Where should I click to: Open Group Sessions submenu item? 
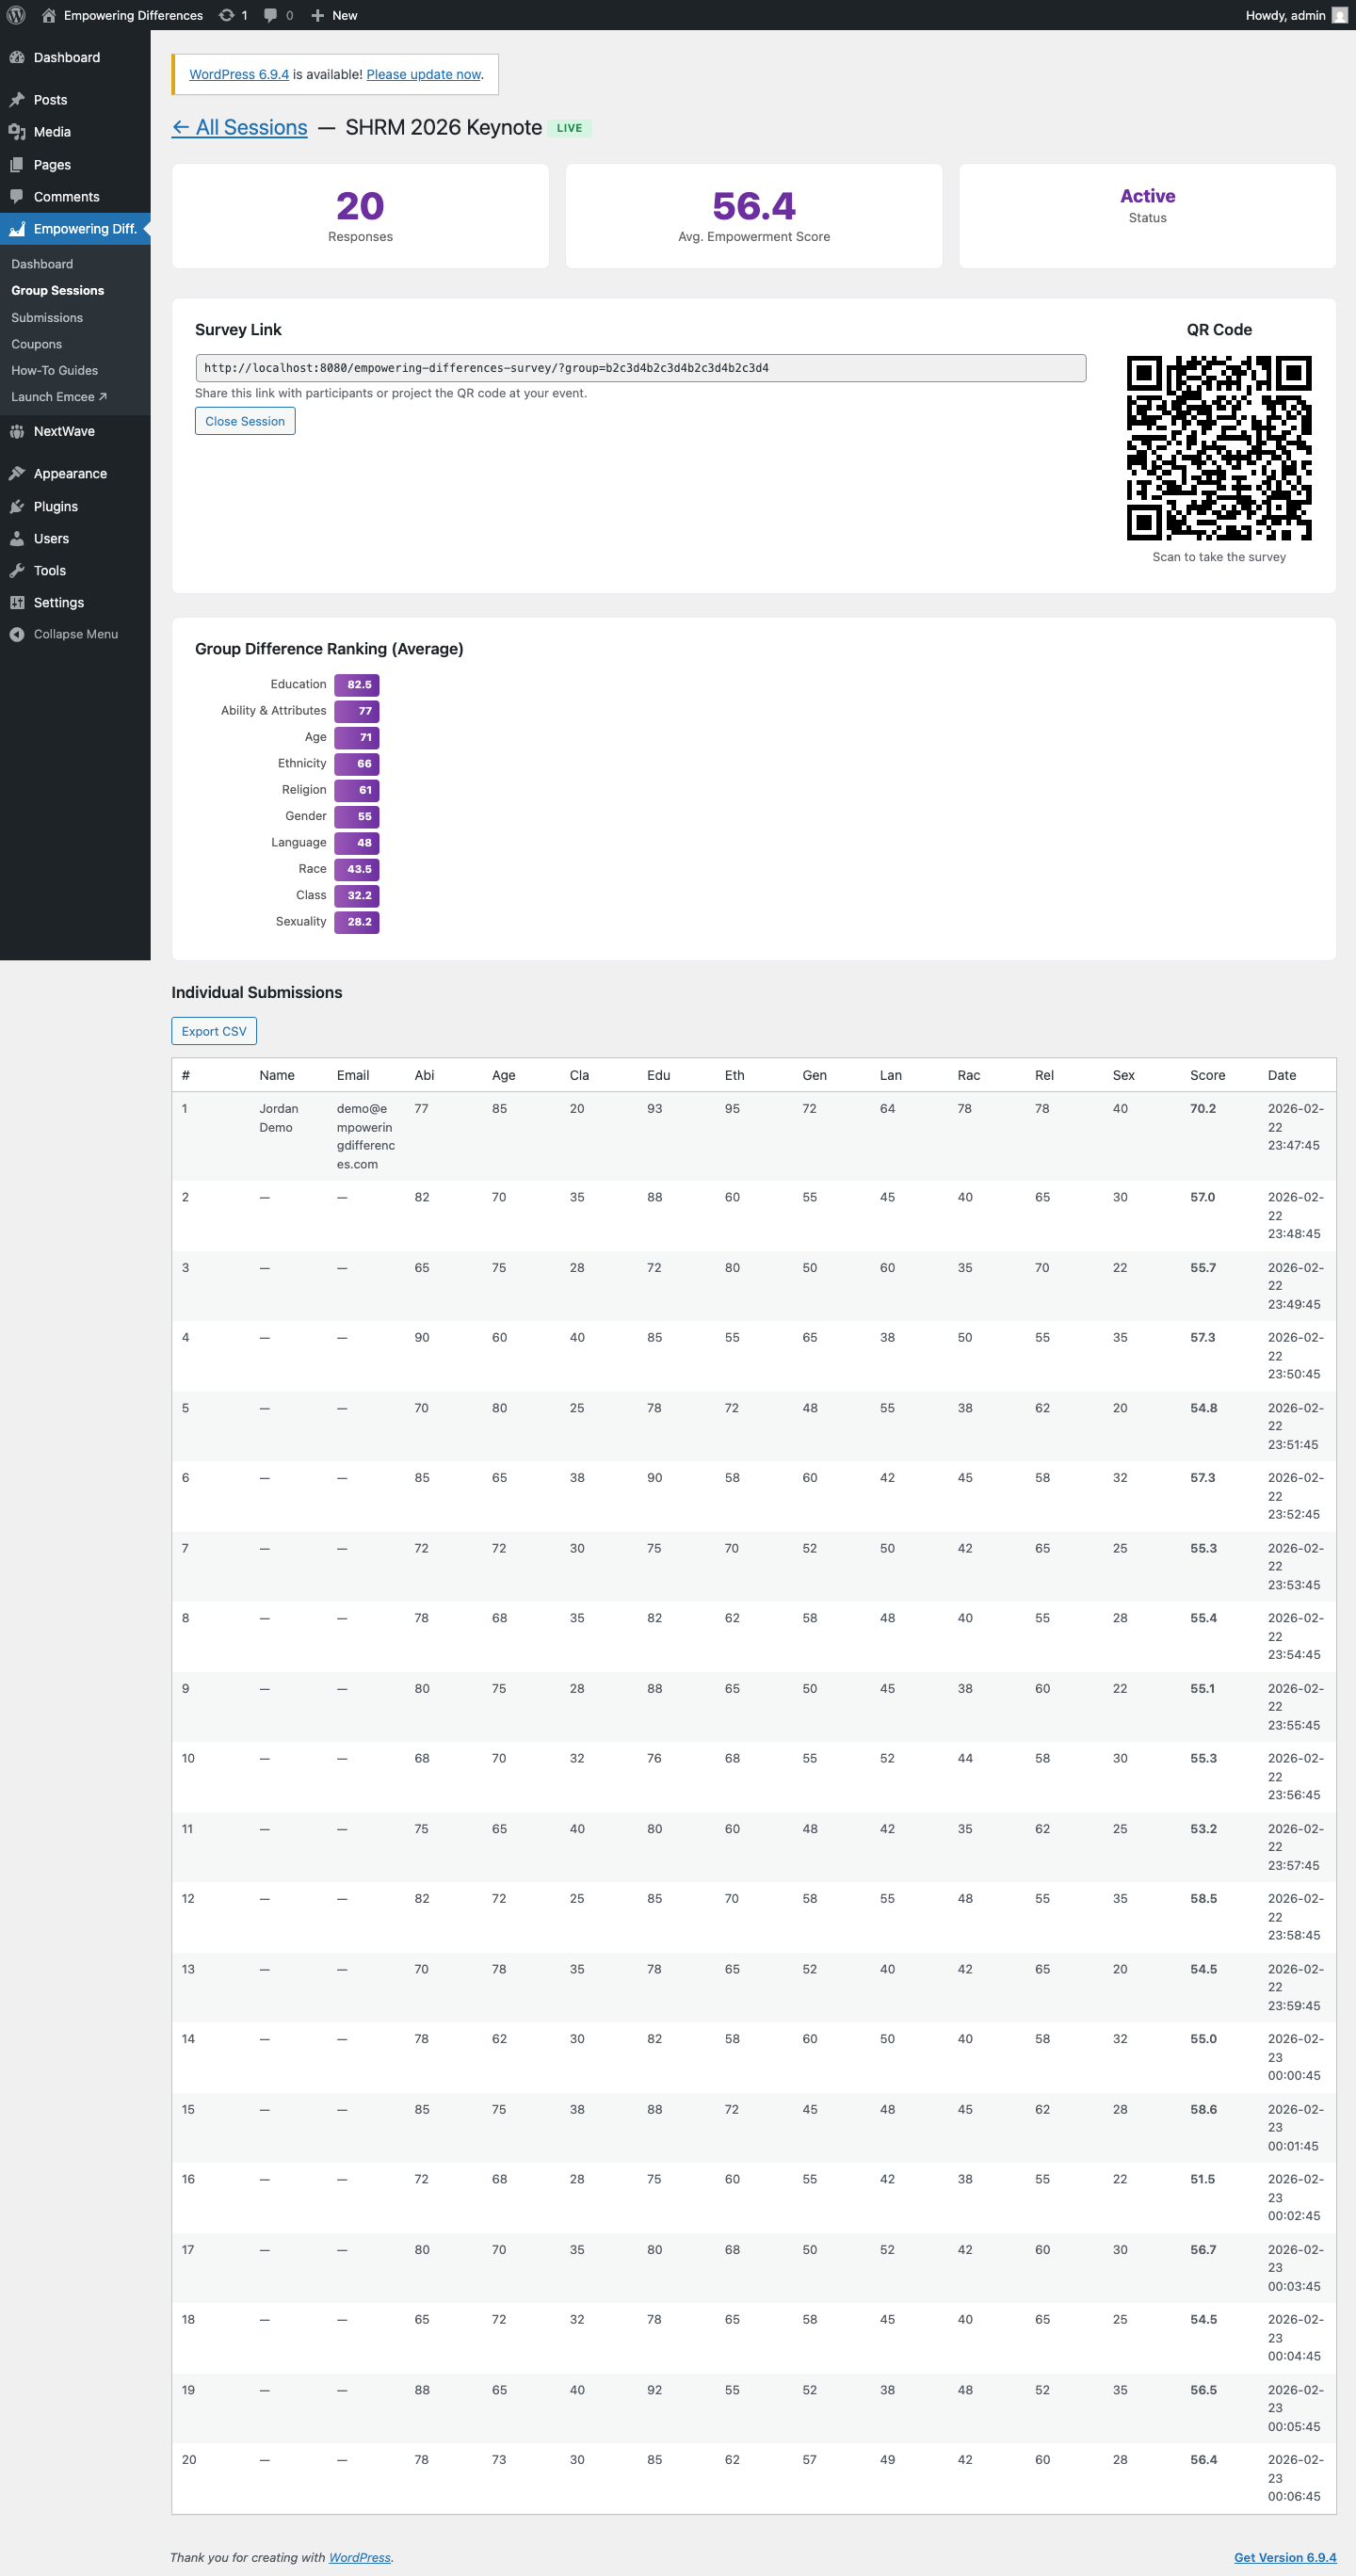pos(57,291)
